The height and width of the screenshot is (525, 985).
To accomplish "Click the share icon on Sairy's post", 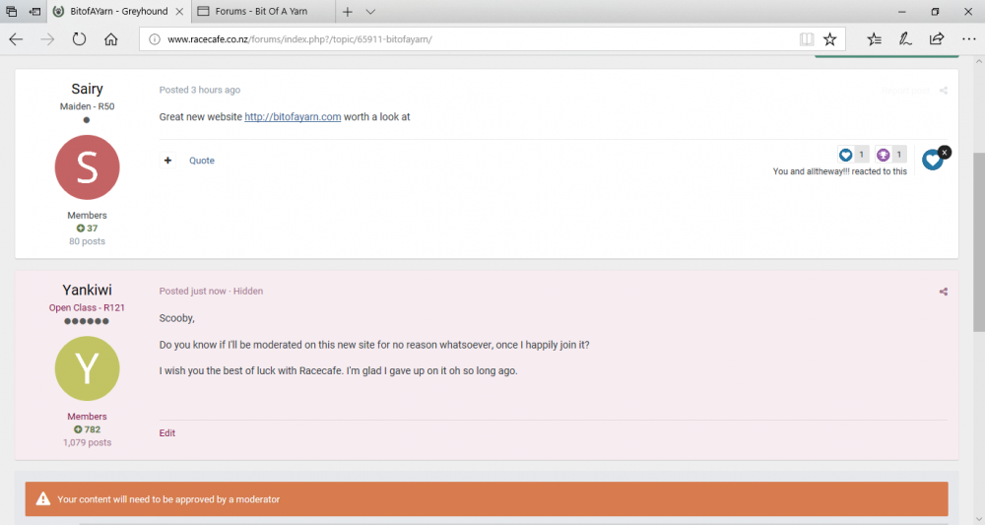I will 943,91.
